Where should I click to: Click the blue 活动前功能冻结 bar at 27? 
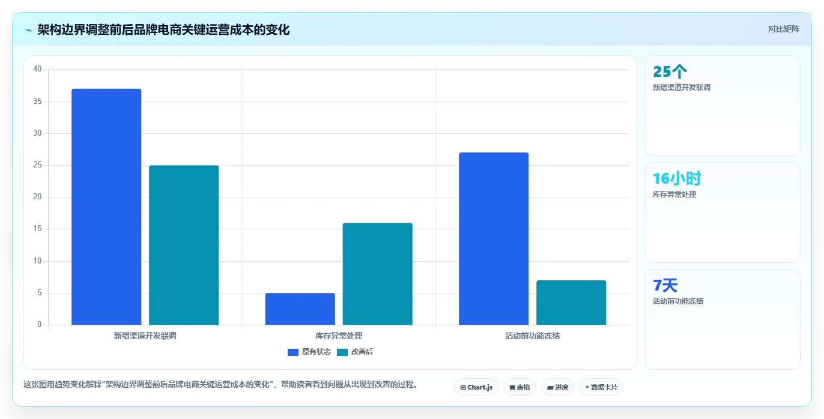coord(494,239)
